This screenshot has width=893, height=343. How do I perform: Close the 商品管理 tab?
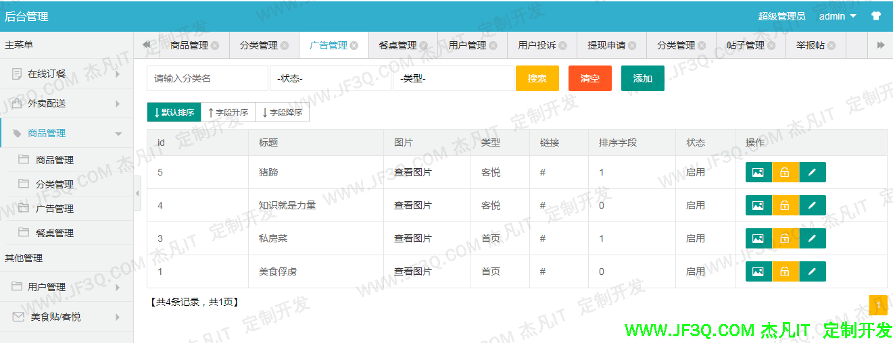click(215, 46)
